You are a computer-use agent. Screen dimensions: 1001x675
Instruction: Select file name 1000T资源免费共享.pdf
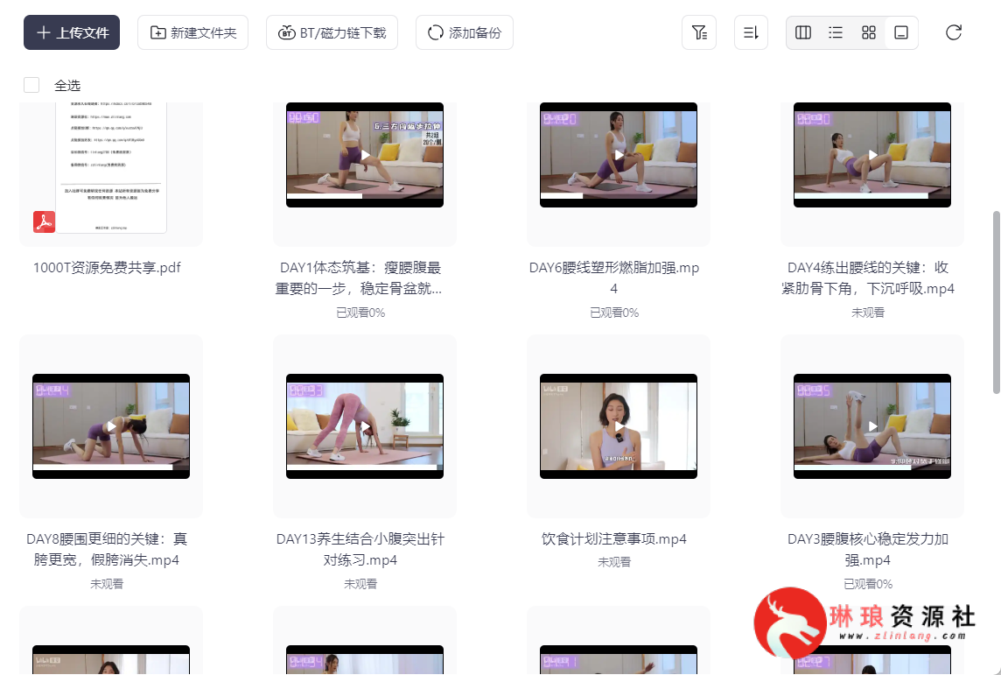(107, 268)
